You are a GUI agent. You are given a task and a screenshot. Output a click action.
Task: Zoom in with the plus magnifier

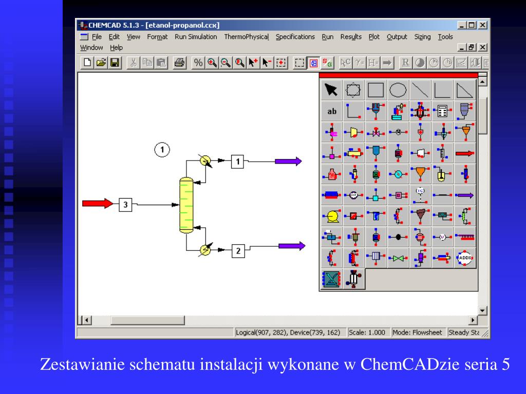[212, 63]
